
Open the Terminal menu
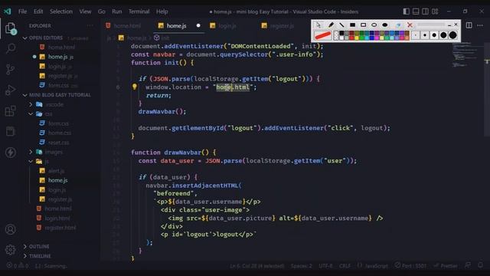point(139,11)
